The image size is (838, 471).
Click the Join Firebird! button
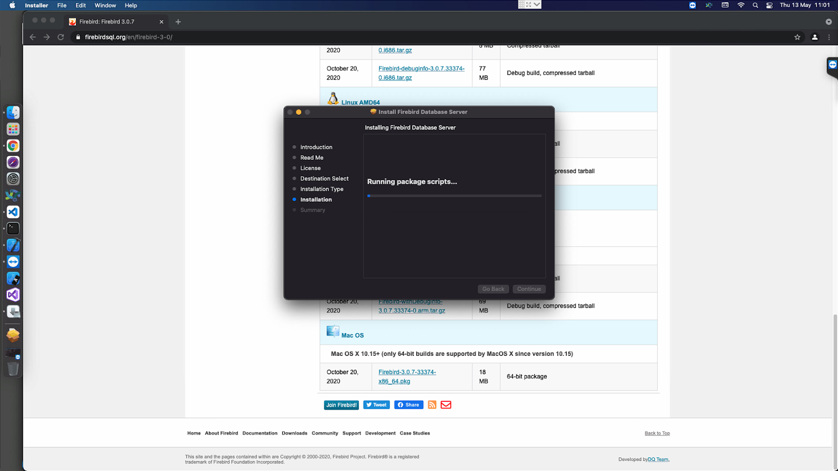coord(341,405)
